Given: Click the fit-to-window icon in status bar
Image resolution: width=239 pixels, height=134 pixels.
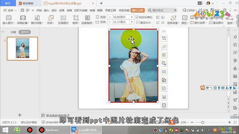Looking at the screenshot, I should pos(235,122).
